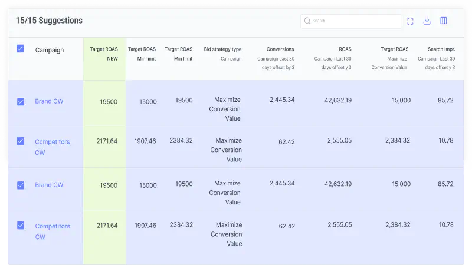Sort by the Campaign column header
This screenshot has width=472, height=265.
click(50, 50)
